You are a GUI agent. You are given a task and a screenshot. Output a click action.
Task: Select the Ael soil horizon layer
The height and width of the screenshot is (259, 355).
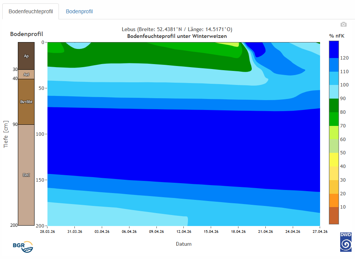pos(26,74)
